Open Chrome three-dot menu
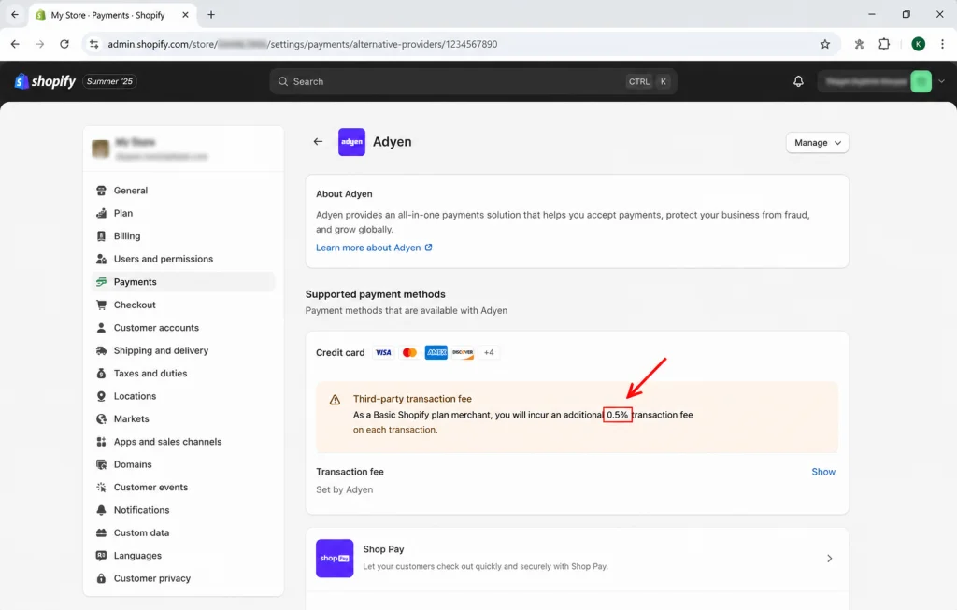 click(942, 44)
